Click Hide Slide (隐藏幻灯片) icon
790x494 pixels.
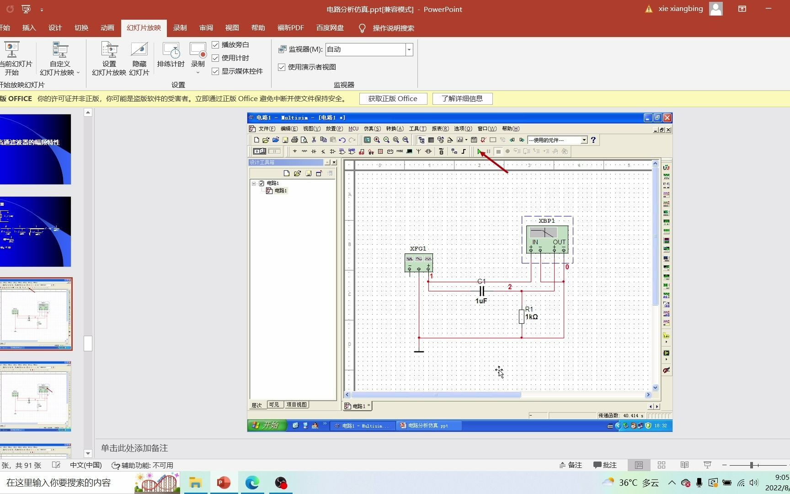pos(139,59)
